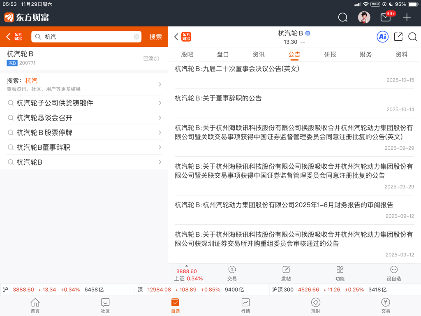Switch to the 盘口 tab
421x316 pixels.
[222, 55]
